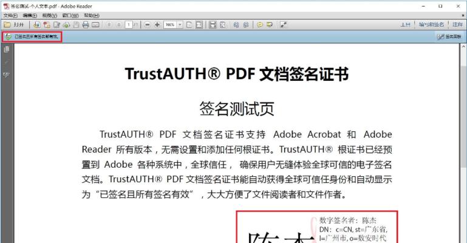The height and width of the screenshot is (243, 467).
Task: Click the advanced search binoculars icon
Action: 246,25
